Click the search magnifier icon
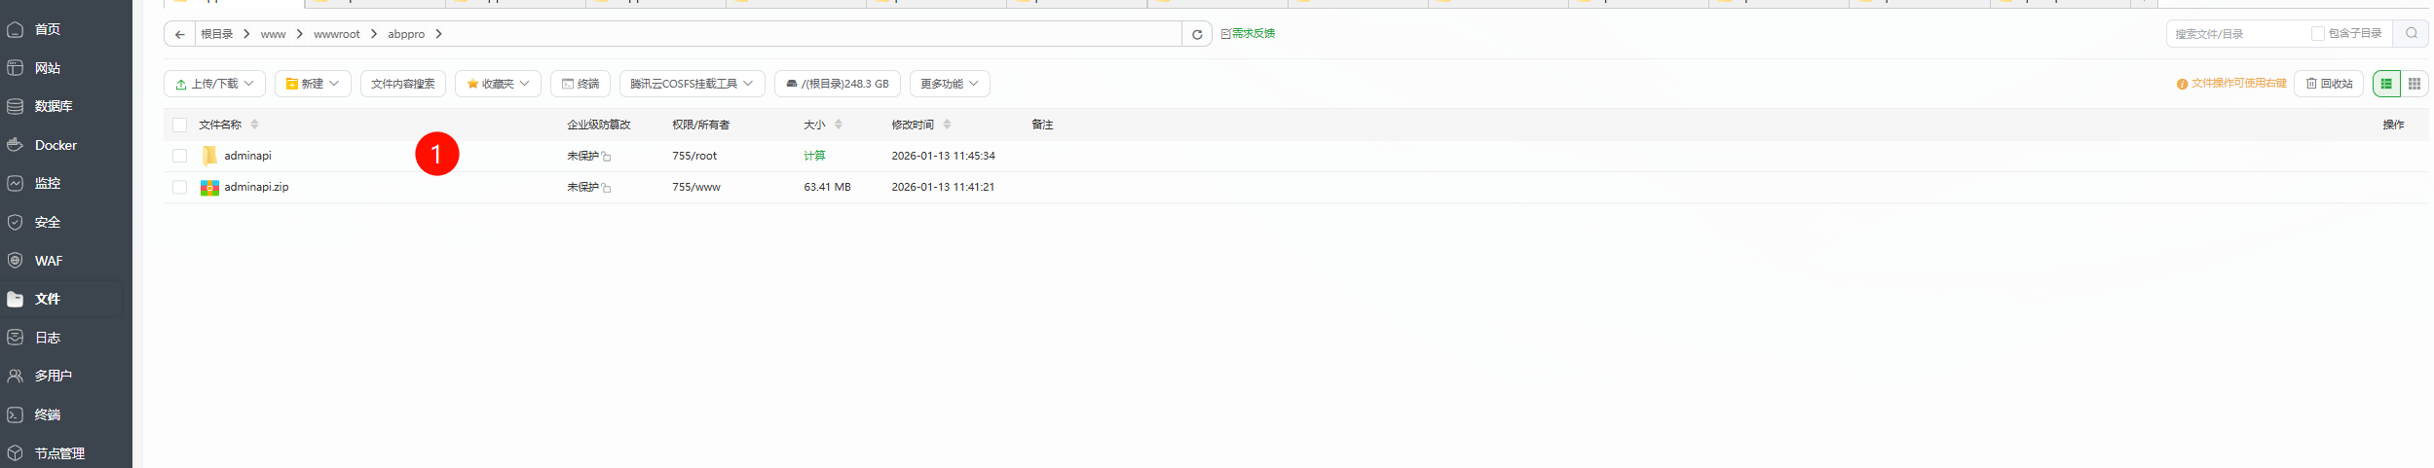Viewport: 2434px width, 468px height. 2411,33
